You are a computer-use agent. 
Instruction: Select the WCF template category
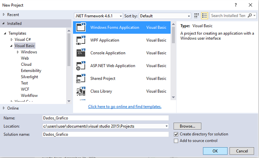[25, 89]
